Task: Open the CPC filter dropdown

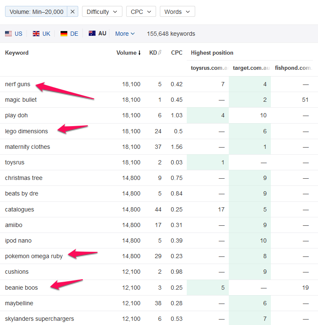Action: click(x=141, y=12)
